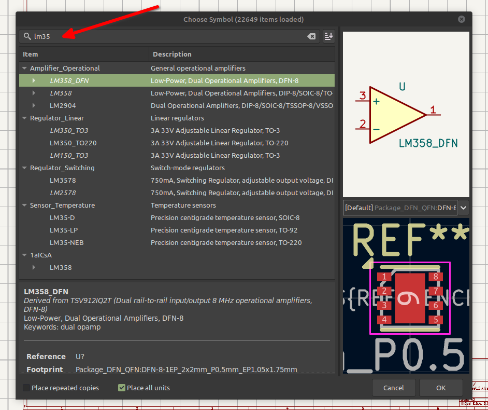This screenshot has height=410, width=488.
Task: Expand LM358 under 1aICsA library
Action: [34, 267]
